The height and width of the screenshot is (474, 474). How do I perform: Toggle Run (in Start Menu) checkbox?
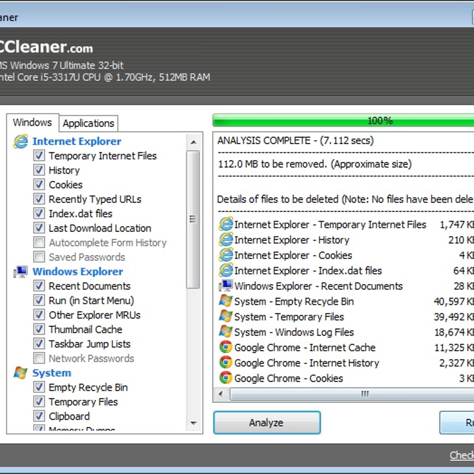39,300
